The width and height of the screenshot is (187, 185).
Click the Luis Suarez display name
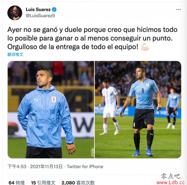38,9
